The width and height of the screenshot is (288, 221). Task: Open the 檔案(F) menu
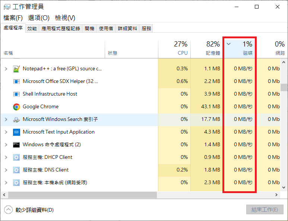tap(13, 18)
